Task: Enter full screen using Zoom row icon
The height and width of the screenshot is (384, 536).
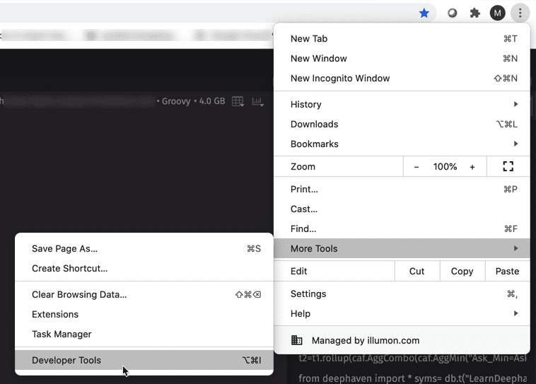Action: coord(508,167)
